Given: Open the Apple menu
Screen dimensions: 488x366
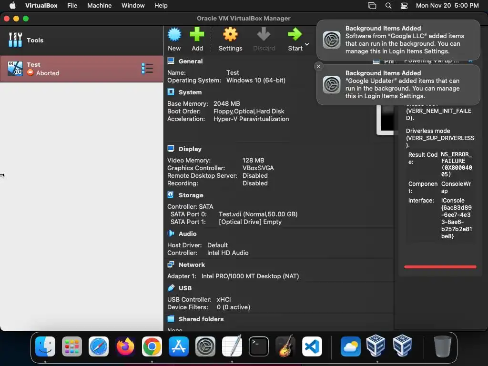Looking at the screenshot, I should pos(12,6).
